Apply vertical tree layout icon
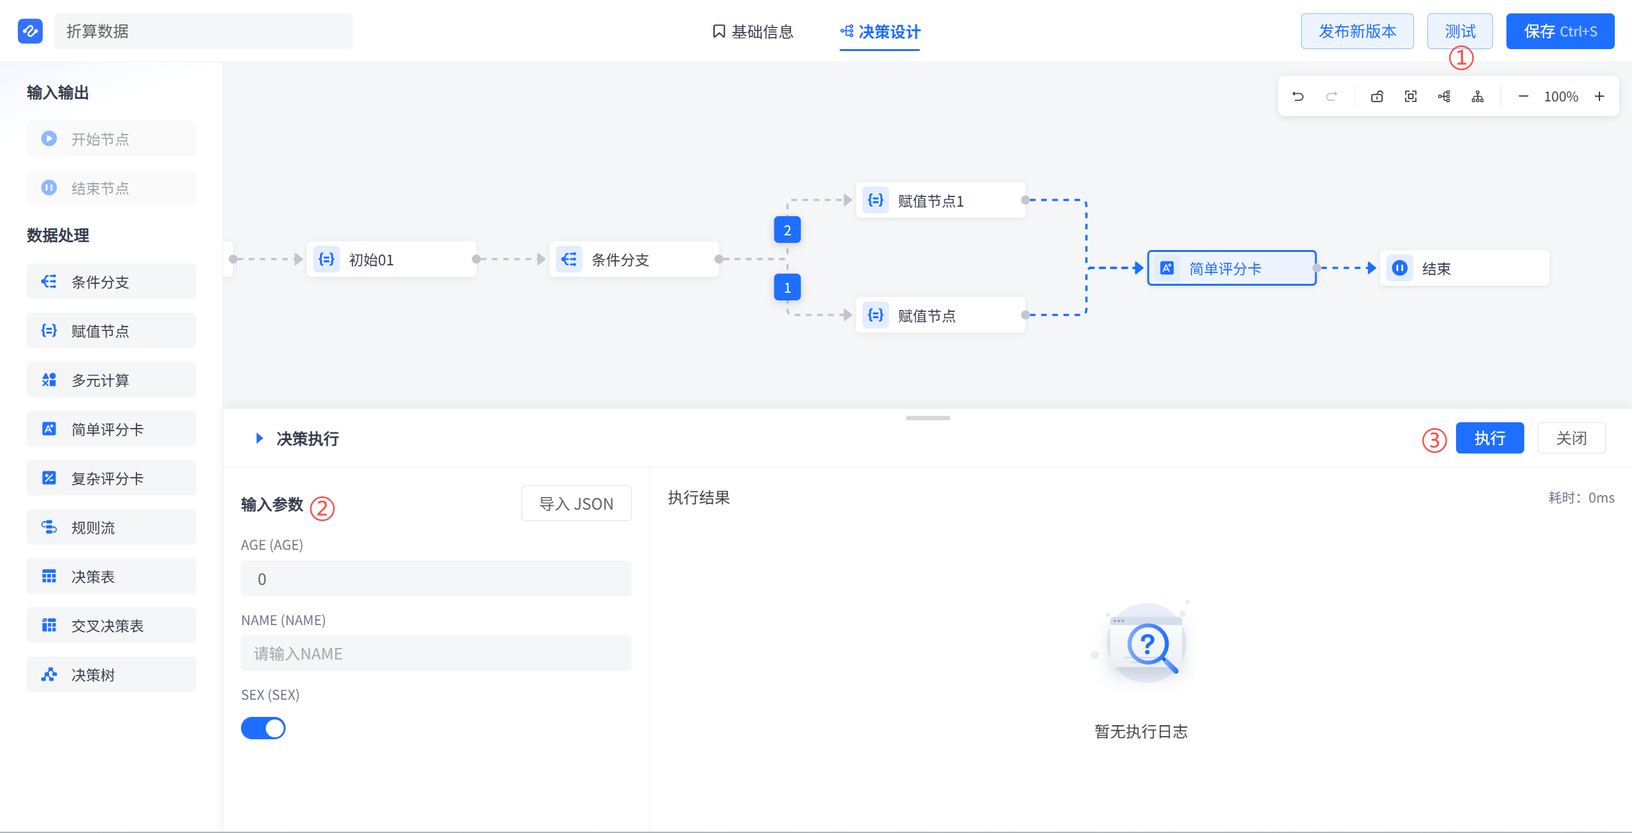 pyautogui.click(x=1478, y=96)
